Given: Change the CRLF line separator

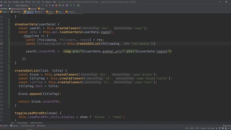Looking at the screenshot, I should pos(192,128).
